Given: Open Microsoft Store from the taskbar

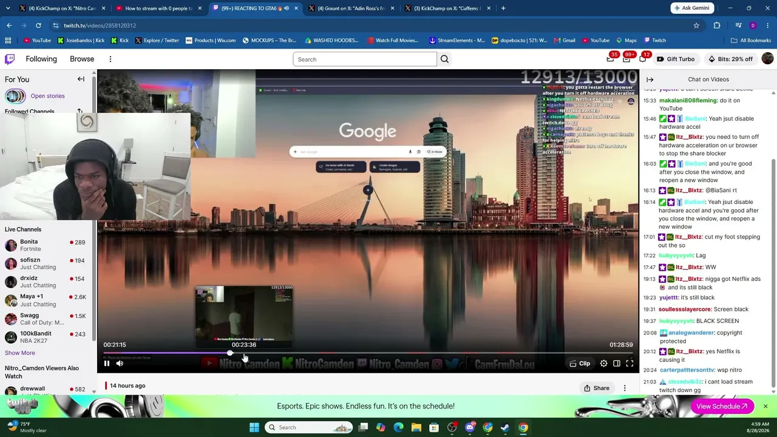Looking at the screenshot, I should coord(434,427).
